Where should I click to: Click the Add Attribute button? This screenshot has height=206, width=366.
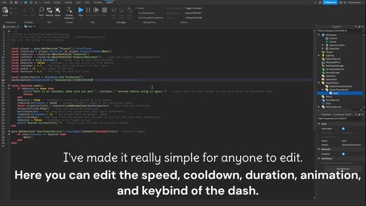[343, 169]
